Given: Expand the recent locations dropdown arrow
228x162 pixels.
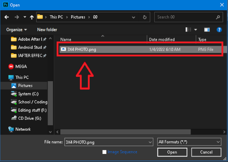Looking at the screenshot, I should click(x=25, y=17).
